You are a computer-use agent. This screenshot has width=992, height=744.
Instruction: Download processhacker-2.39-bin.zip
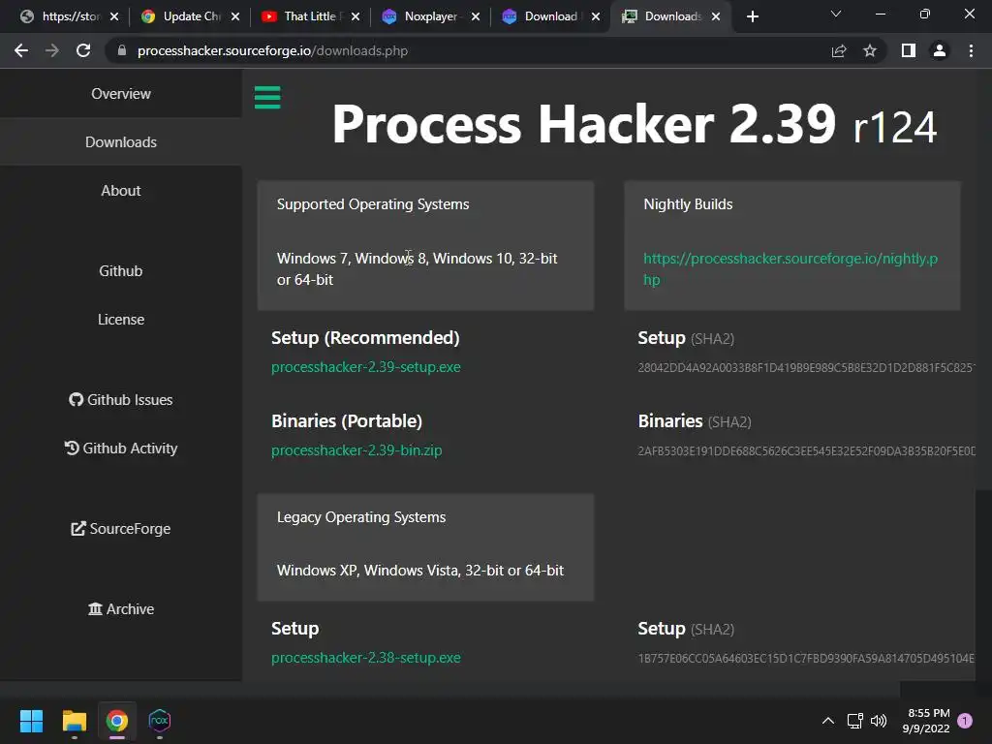pos(356,450)
